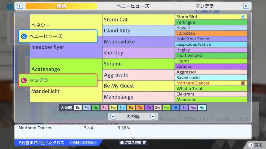Click the Ns lineage swatch
This screenshot has height=149, width=266.
click(95, 107)
